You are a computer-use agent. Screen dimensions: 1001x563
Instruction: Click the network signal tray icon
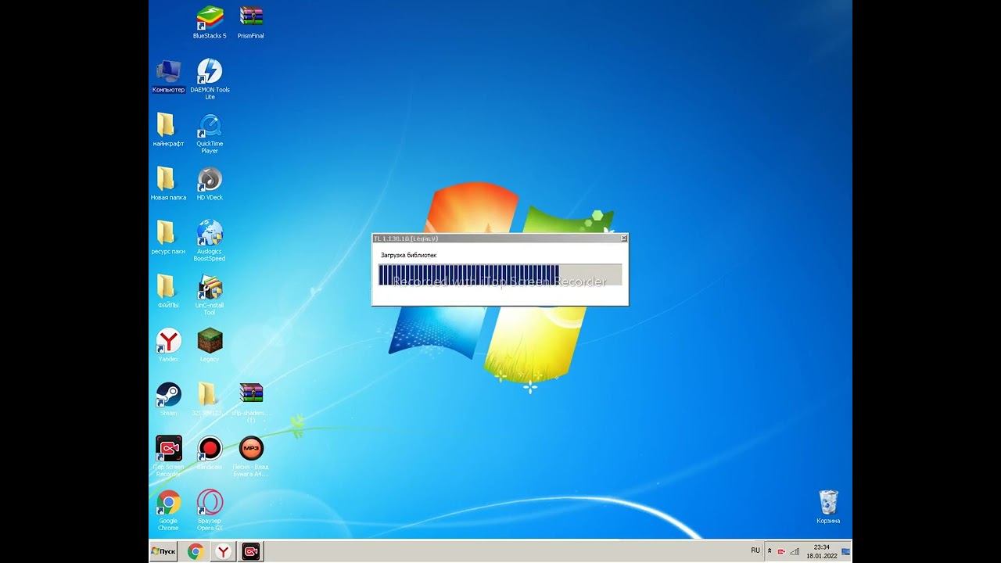[795, 551]
